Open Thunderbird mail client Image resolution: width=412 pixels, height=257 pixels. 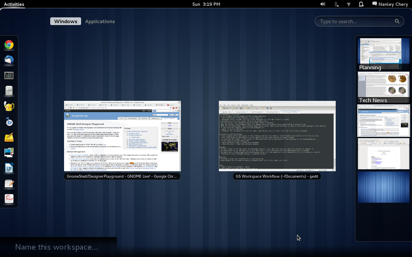coord(9,60)
